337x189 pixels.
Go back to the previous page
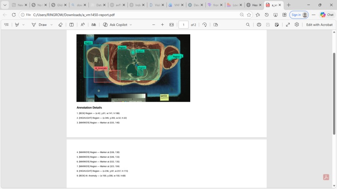(5, 15)
